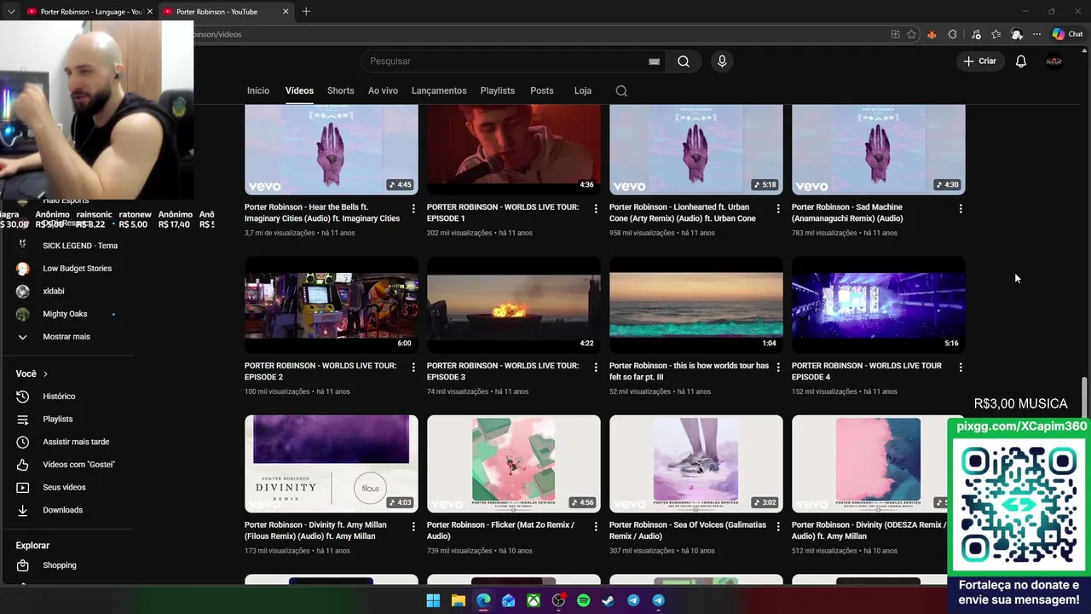Open Xbox app from the taskbar
The height and width of the screenshot is (614, 1091).
coord(533,600)
